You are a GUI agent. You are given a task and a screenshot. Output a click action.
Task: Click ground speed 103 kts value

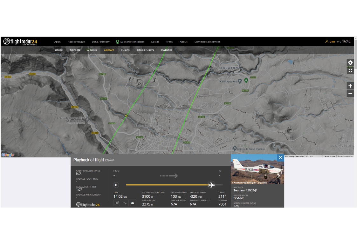pos(176,196)
